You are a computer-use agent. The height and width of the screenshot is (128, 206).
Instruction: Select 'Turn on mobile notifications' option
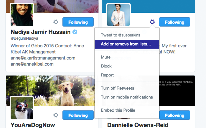point(127,97)
